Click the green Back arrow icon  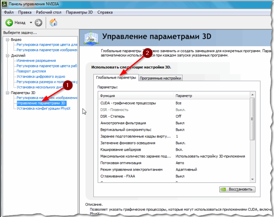[9, 23]
